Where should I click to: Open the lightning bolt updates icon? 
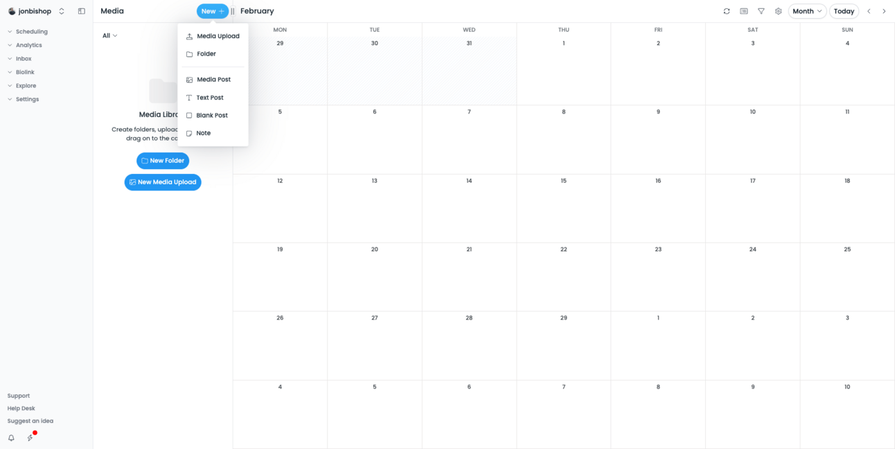click(x=30, y=438)
